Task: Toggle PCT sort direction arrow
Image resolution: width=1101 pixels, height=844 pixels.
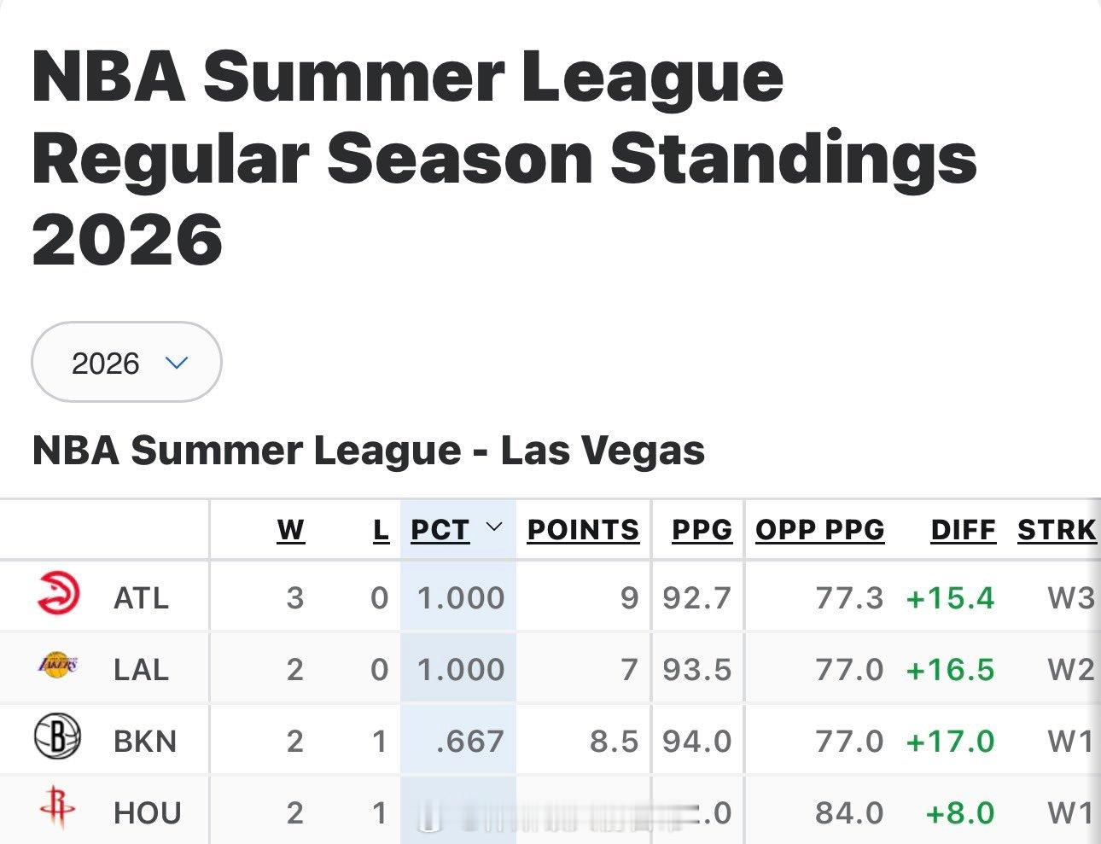Action: 493,527
